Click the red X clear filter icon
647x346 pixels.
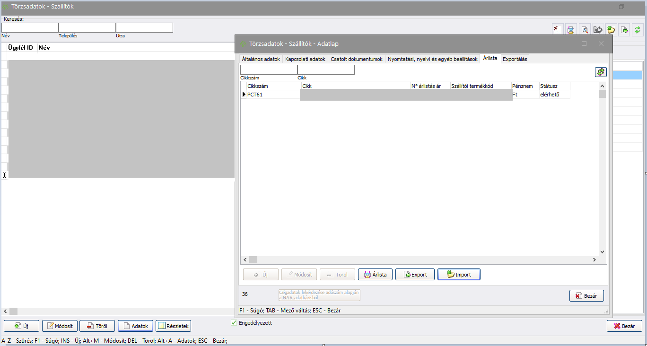(x=557, y=29)
